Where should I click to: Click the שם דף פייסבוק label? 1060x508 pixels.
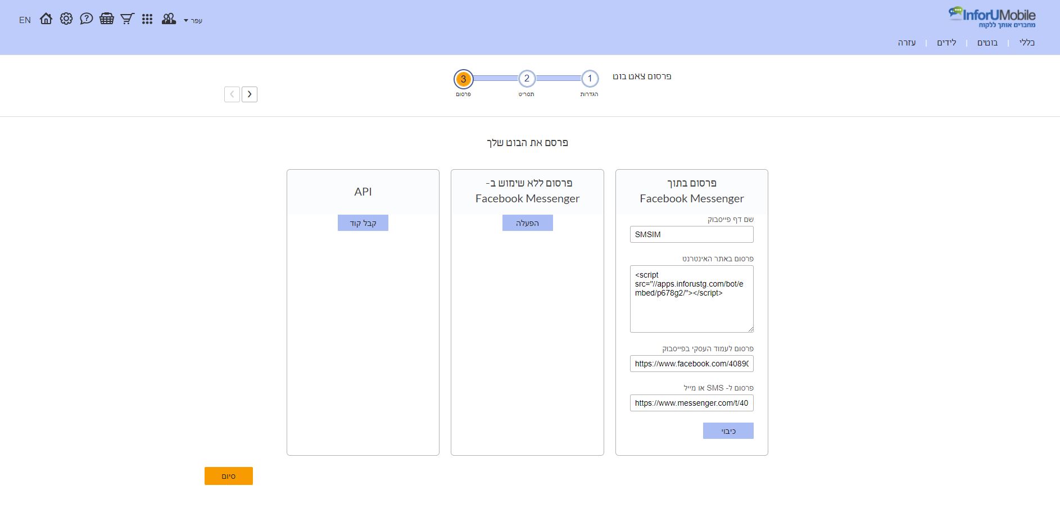click(x=731, y=220)
